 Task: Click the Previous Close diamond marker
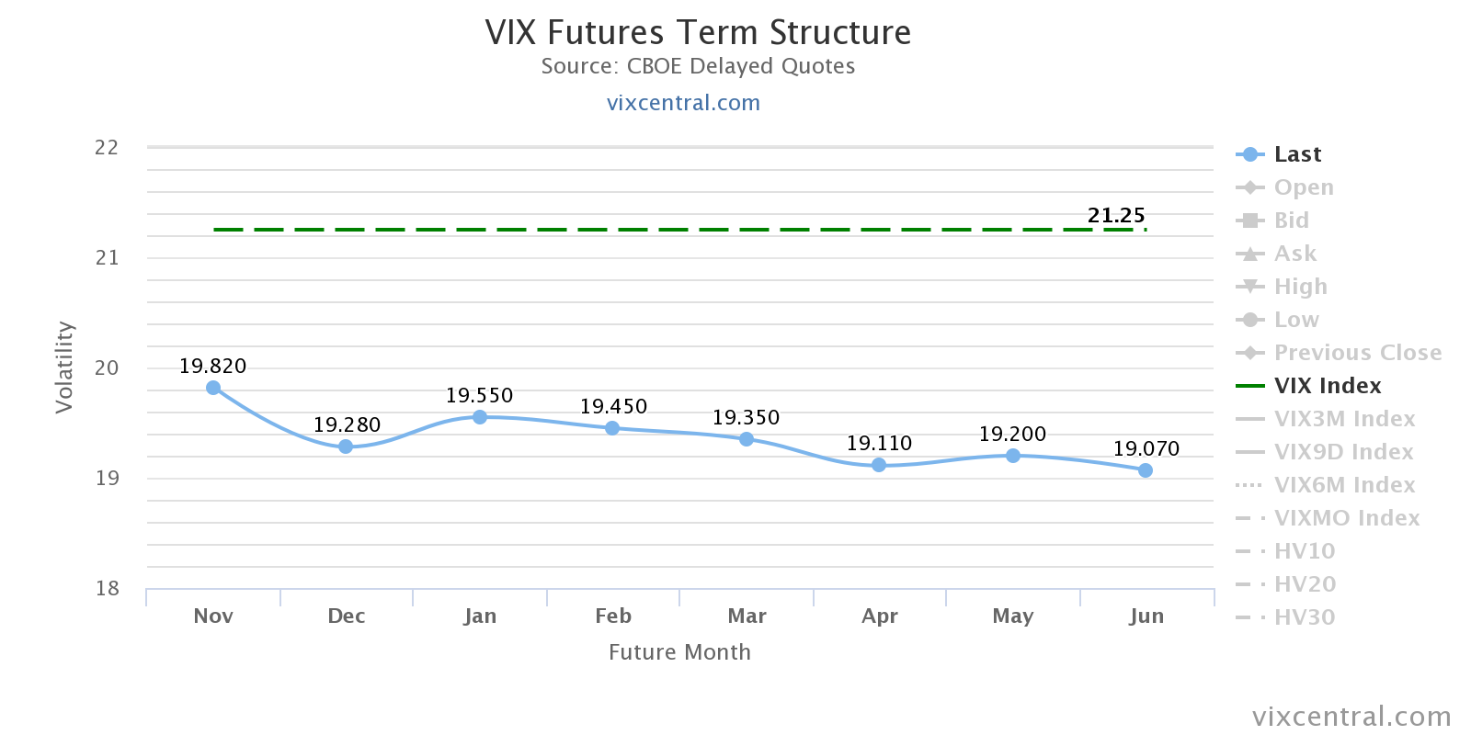click(x=1249, y=353)
